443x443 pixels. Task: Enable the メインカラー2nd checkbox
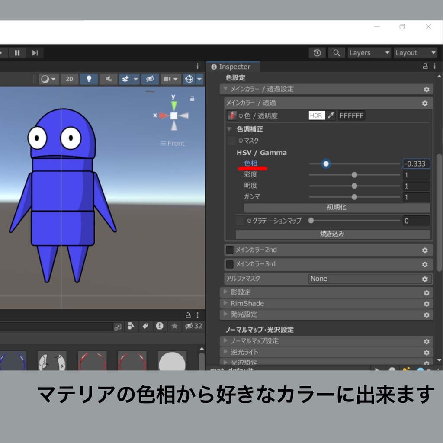(x=229, y=250)
